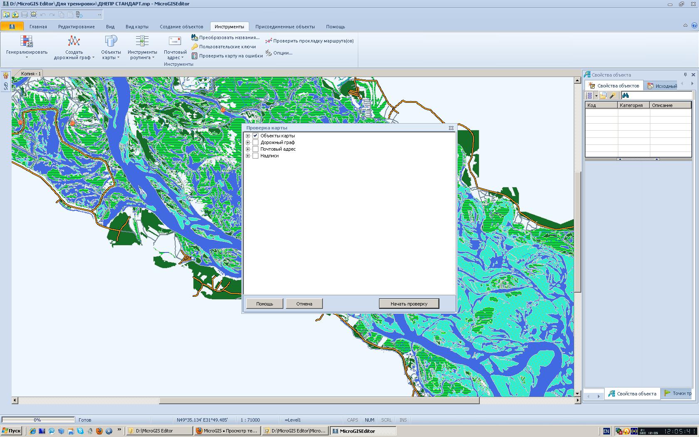This screenshot has height=437, width=699.
Task: Uncheck the Объекты карты checkbox in dialog
Action: click(255, 136)
